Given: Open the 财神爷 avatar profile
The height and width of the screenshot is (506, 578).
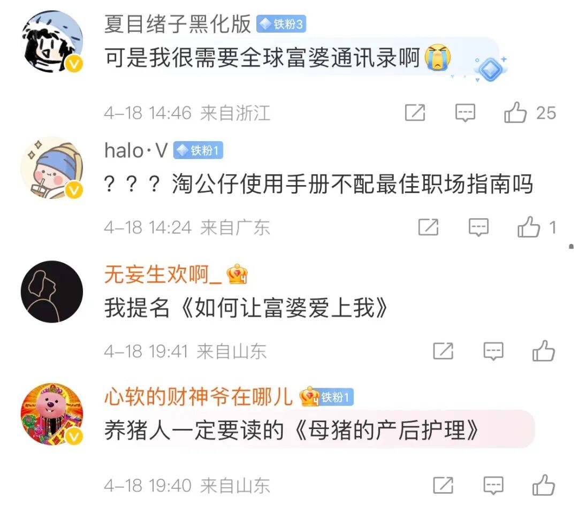Looking at the screenshot, I should coord(52,414).
